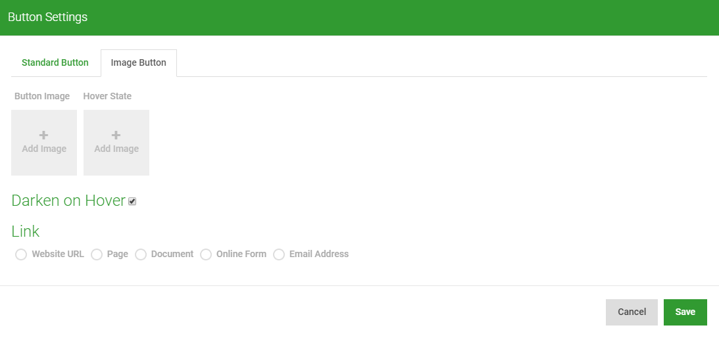Select the Image Button tab

click(x=139, y=63)
